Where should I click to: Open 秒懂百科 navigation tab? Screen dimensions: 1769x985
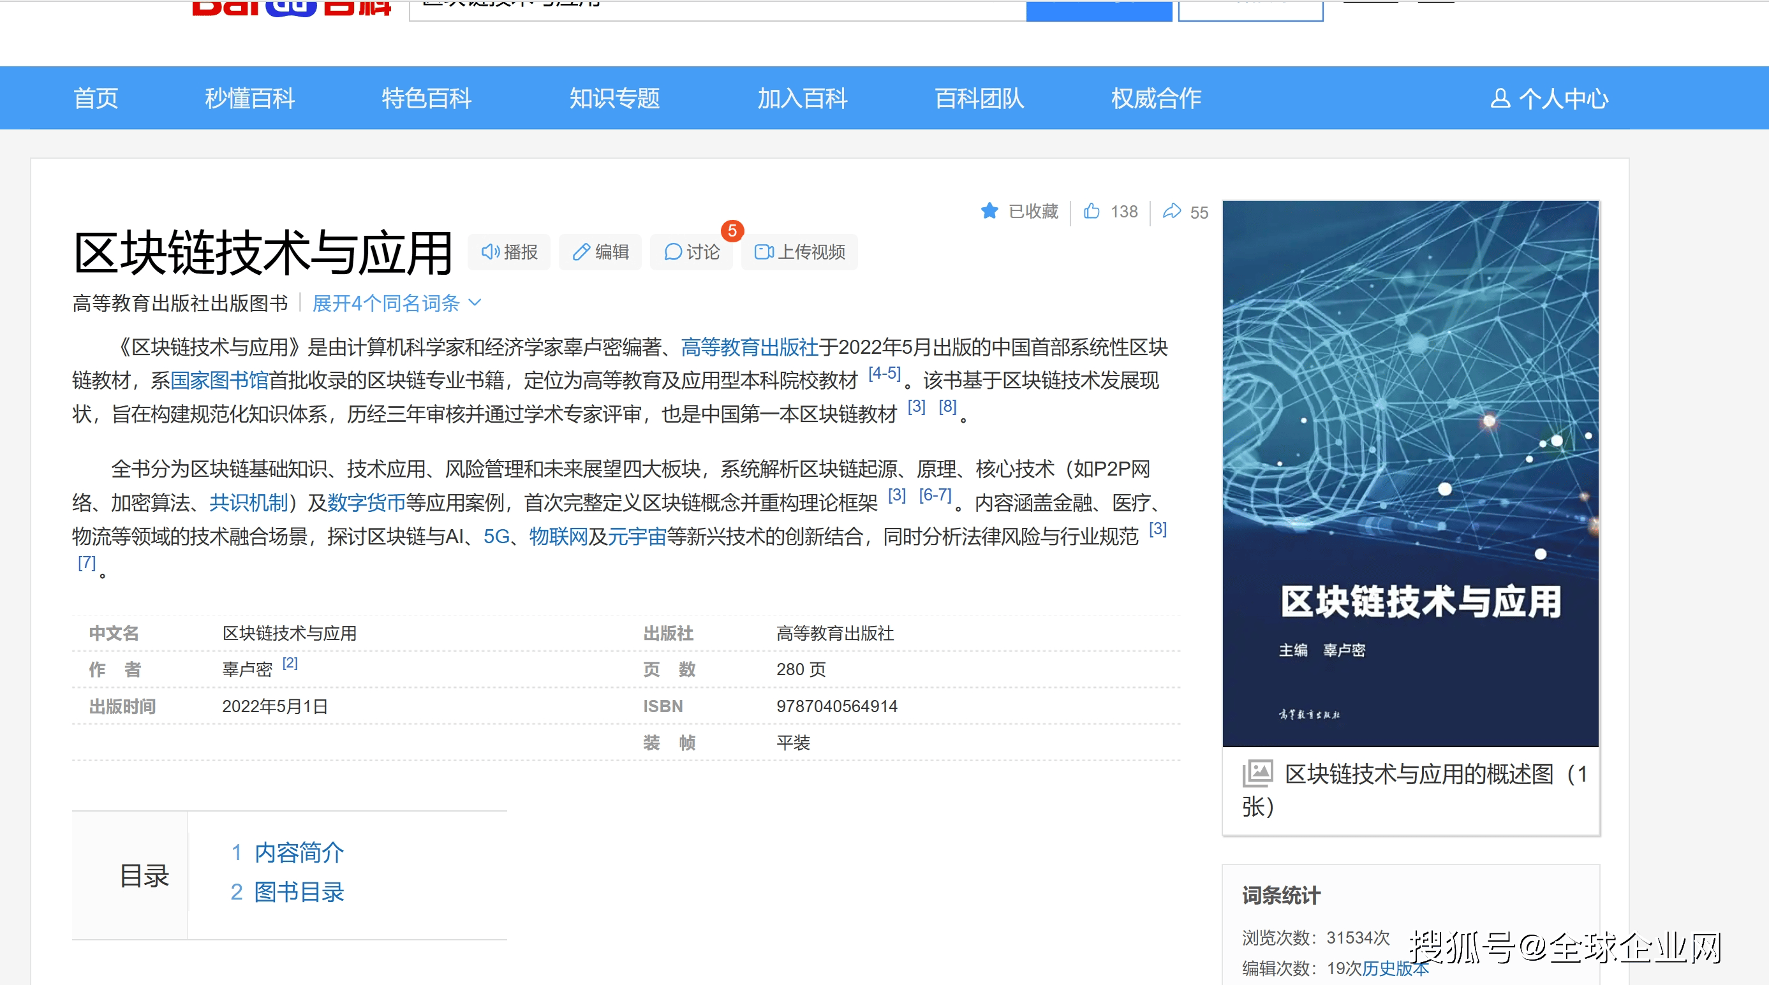(x=250, y=99)
